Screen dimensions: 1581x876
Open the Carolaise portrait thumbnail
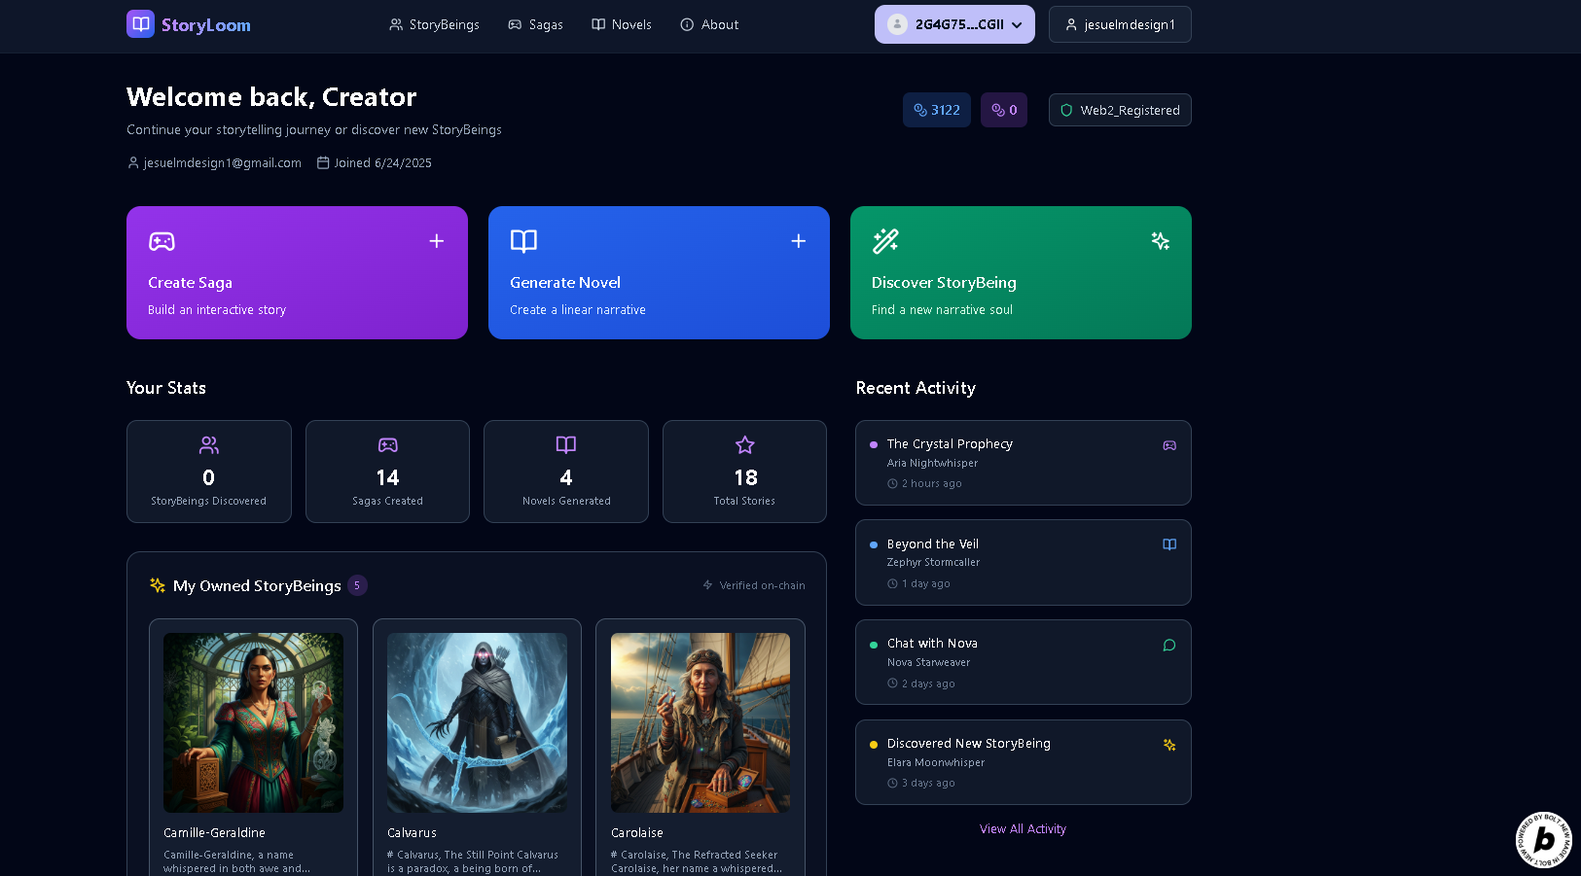(x=701, y=722)
